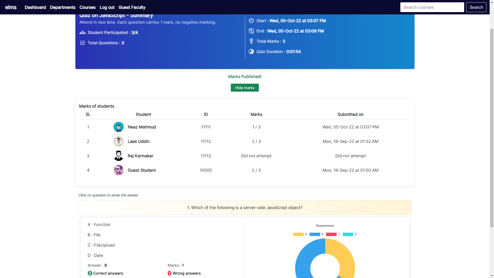
Task: Click the Marks column header
Action: (257, 114)
